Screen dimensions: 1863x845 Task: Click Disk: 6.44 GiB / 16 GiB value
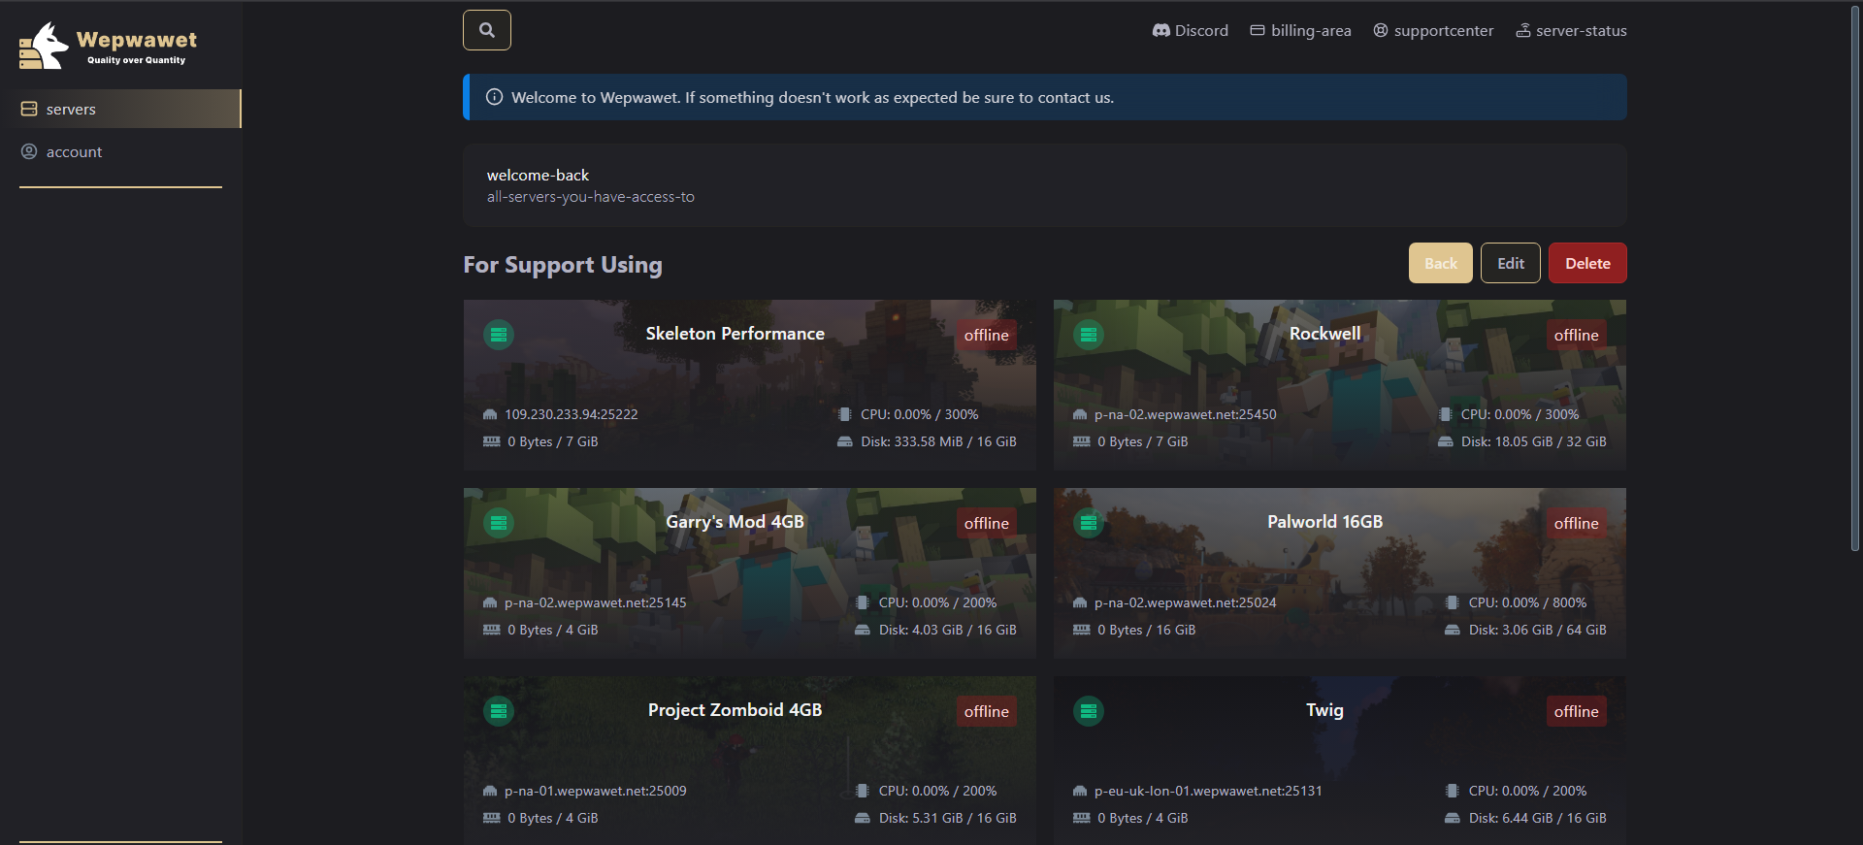point(1538,818)
